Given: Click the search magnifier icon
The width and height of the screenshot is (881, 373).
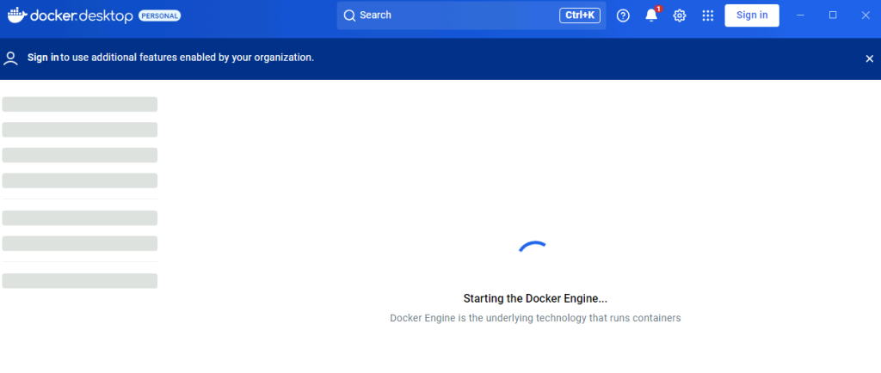Looking at the screenshot, I should 349,15.
